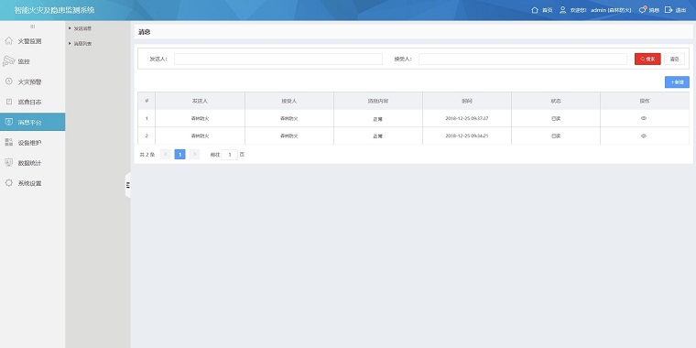Click the 退出 logout icon in the header
Viewport: 696px width, 348px height.
[669, 10]
